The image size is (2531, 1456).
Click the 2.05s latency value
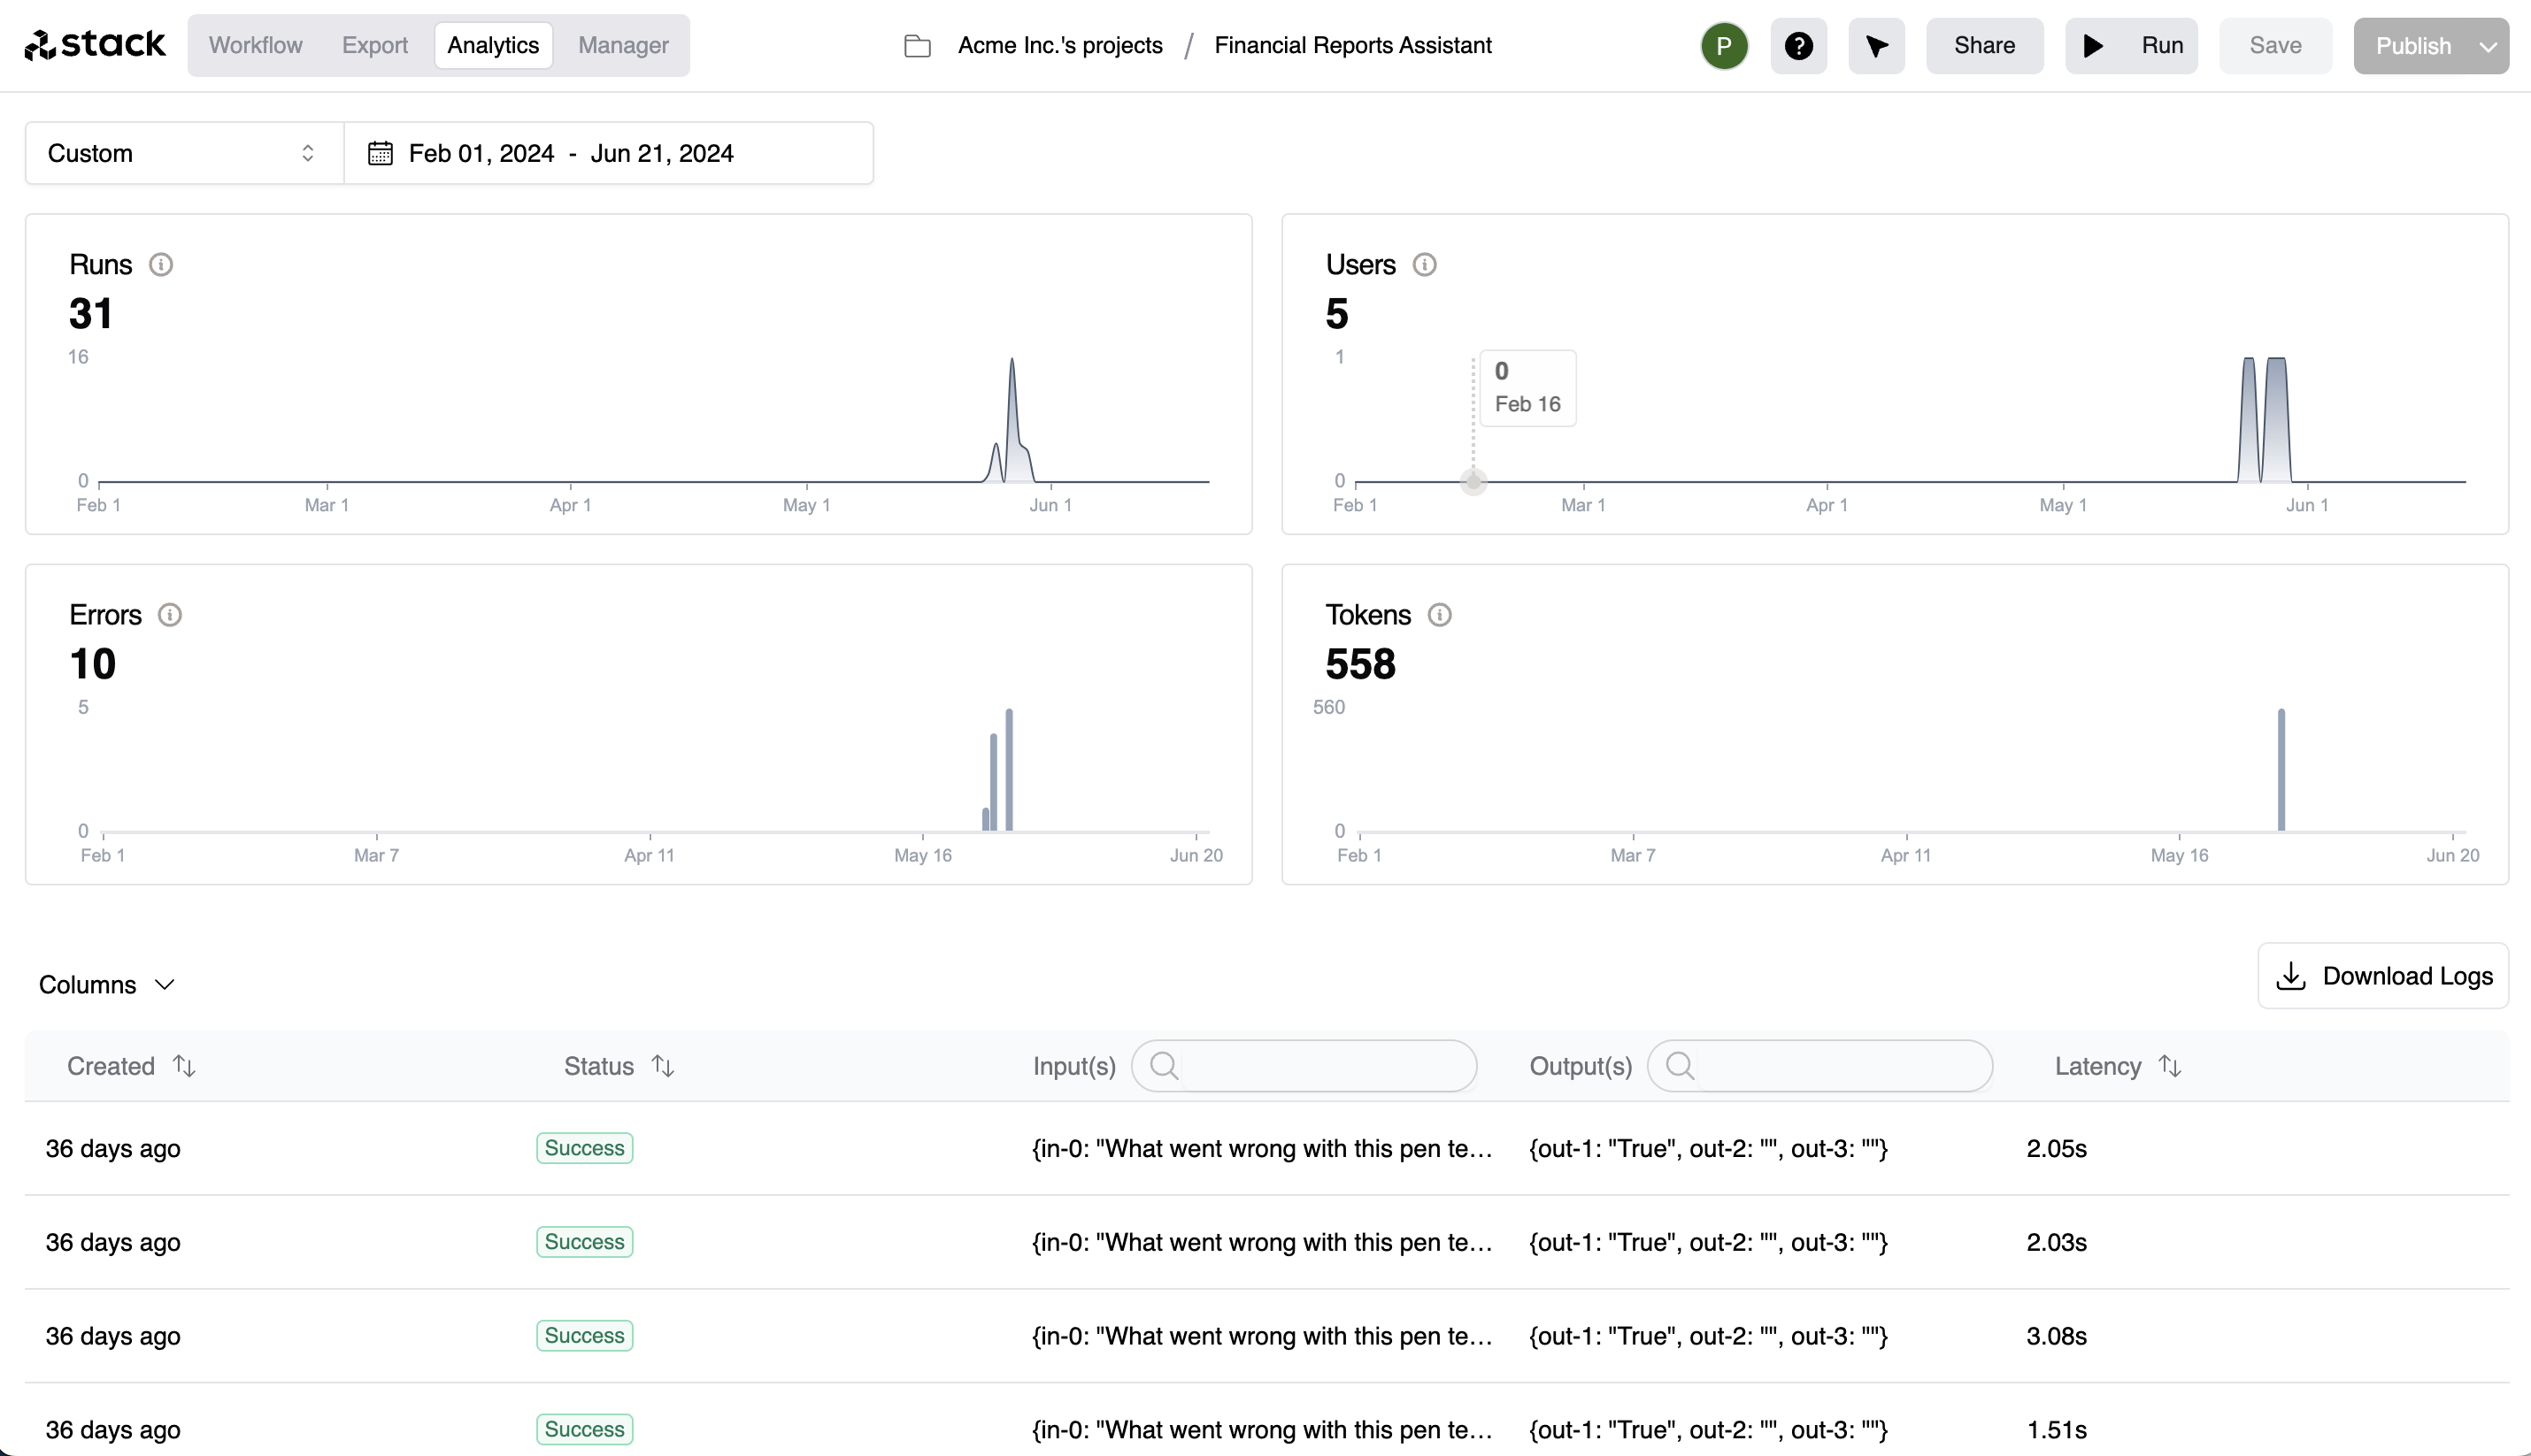[x=2057, y=1149]
